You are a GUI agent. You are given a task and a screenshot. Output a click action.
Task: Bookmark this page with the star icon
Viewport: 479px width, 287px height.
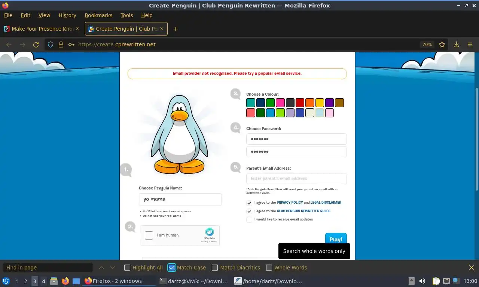[x=442, y=44]
